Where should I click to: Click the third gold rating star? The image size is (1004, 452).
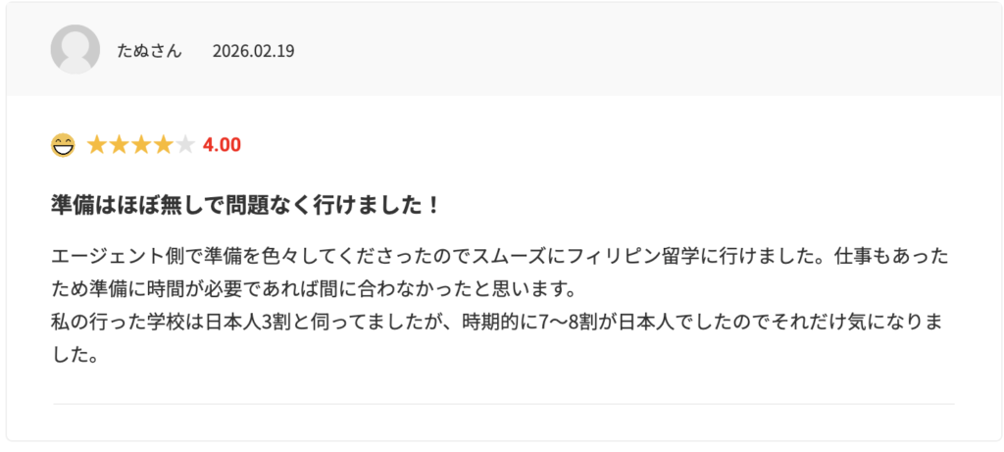point(141,145)
